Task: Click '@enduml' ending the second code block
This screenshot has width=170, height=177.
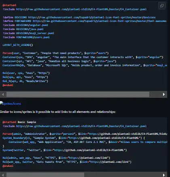Action: 8,166
